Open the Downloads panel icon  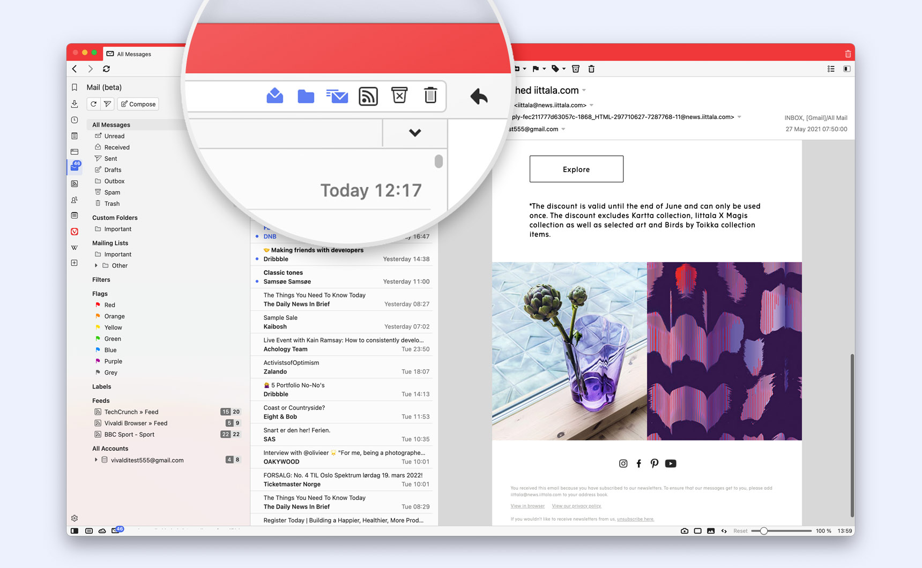tap(75, 104)
